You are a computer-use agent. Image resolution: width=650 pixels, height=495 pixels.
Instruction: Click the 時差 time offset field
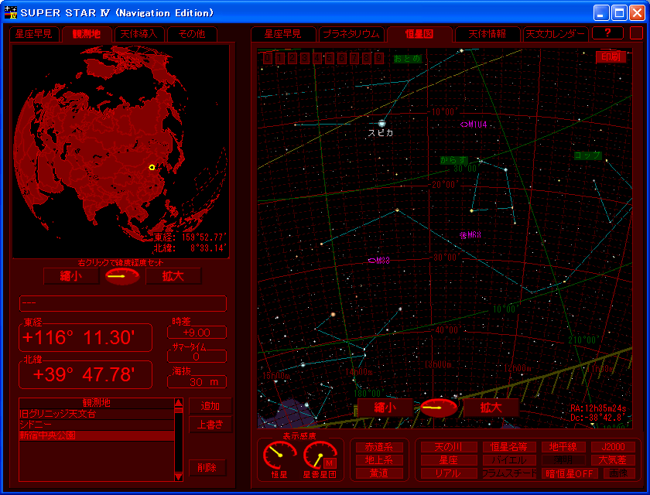click(197, 333)
